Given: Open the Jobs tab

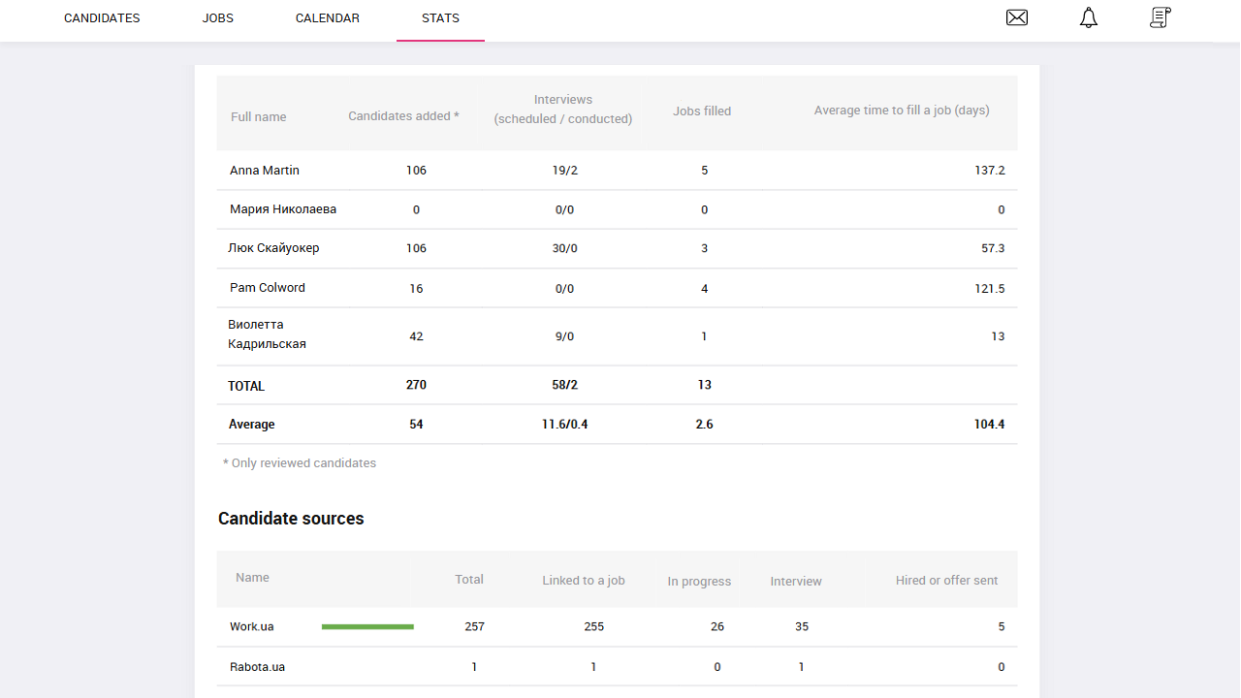Looking at the screenshot, I should (217, 17).
